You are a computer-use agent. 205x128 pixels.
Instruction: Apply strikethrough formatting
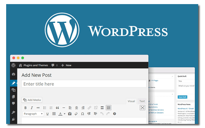click(x=38, y=108)
